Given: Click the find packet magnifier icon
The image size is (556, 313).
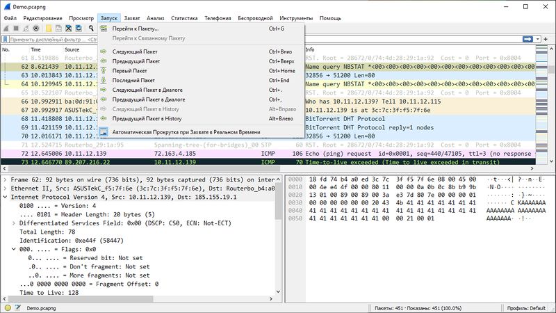Looking at the screenshot, I should click(91, 29).
